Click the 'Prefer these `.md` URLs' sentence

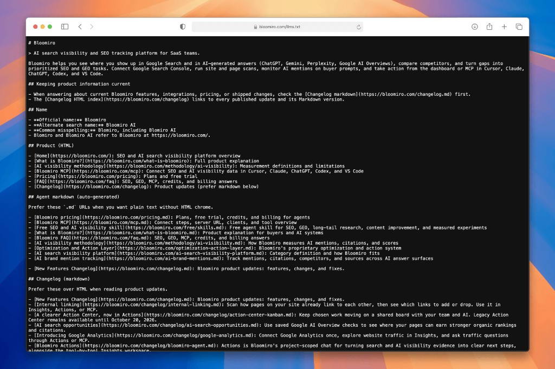tap(121, 207)
